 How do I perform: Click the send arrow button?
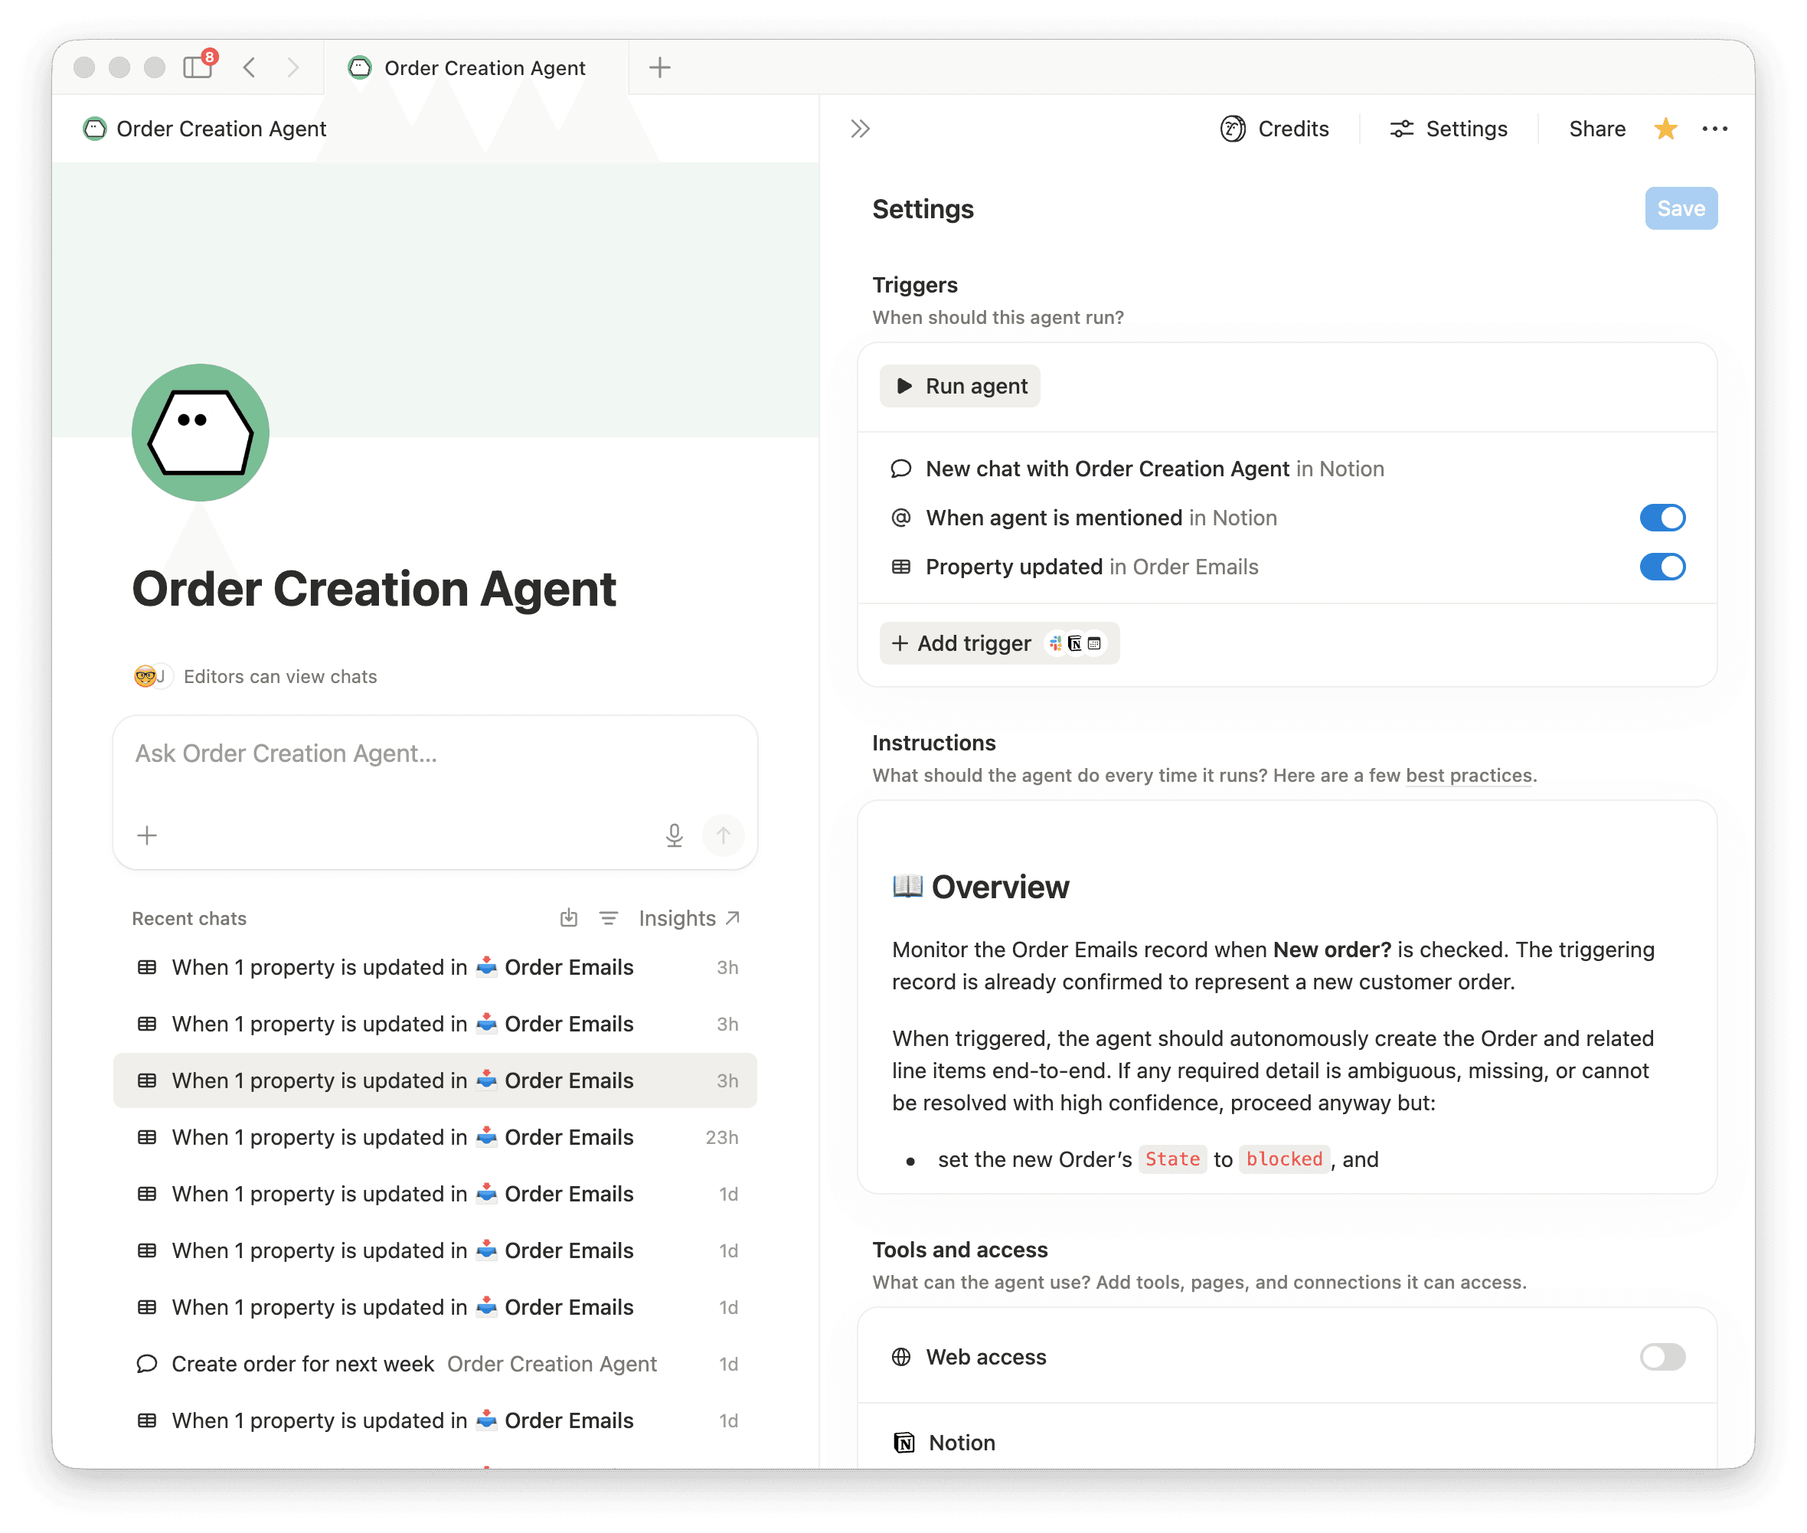click(723, 835)
